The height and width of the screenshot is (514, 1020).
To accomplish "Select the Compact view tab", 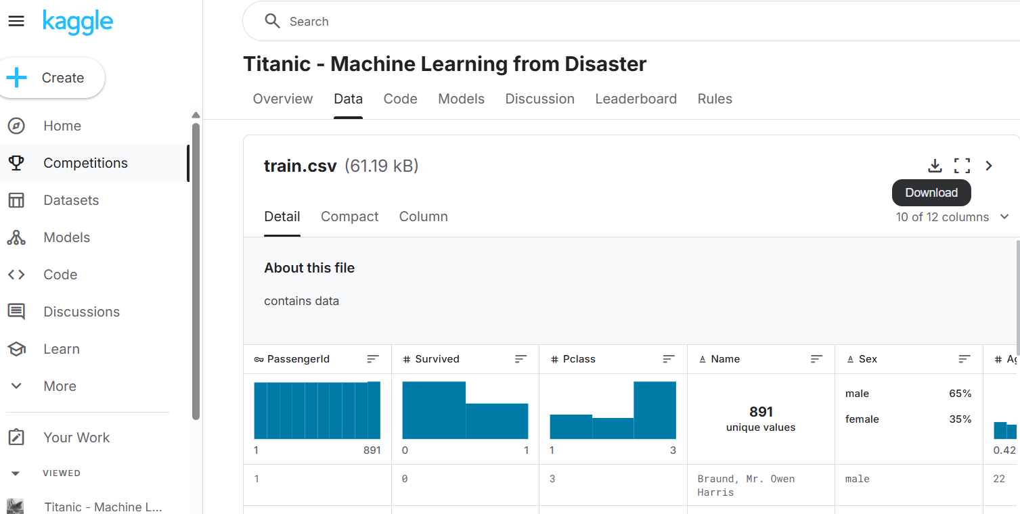I will point(349,216).
